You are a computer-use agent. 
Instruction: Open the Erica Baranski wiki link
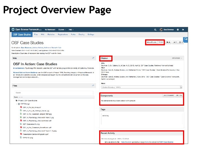pos(19,68)
